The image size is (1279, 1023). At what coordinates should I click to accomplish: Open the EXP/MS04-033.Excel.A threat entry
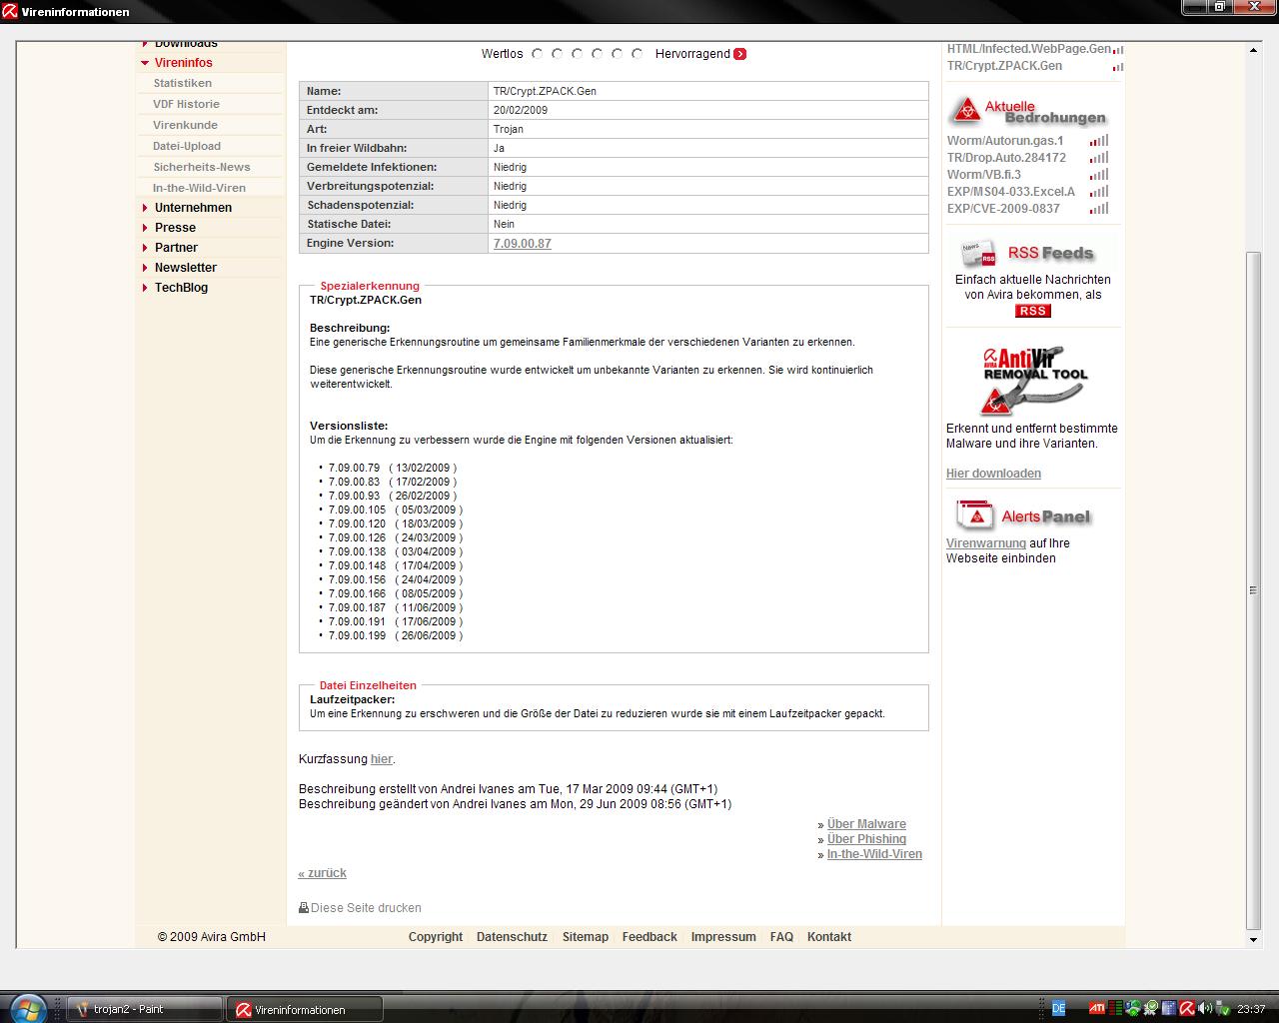point(1011,192)
